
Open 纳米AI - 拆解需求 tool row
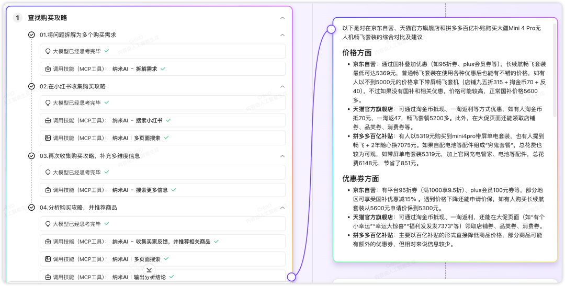point(163,69)
